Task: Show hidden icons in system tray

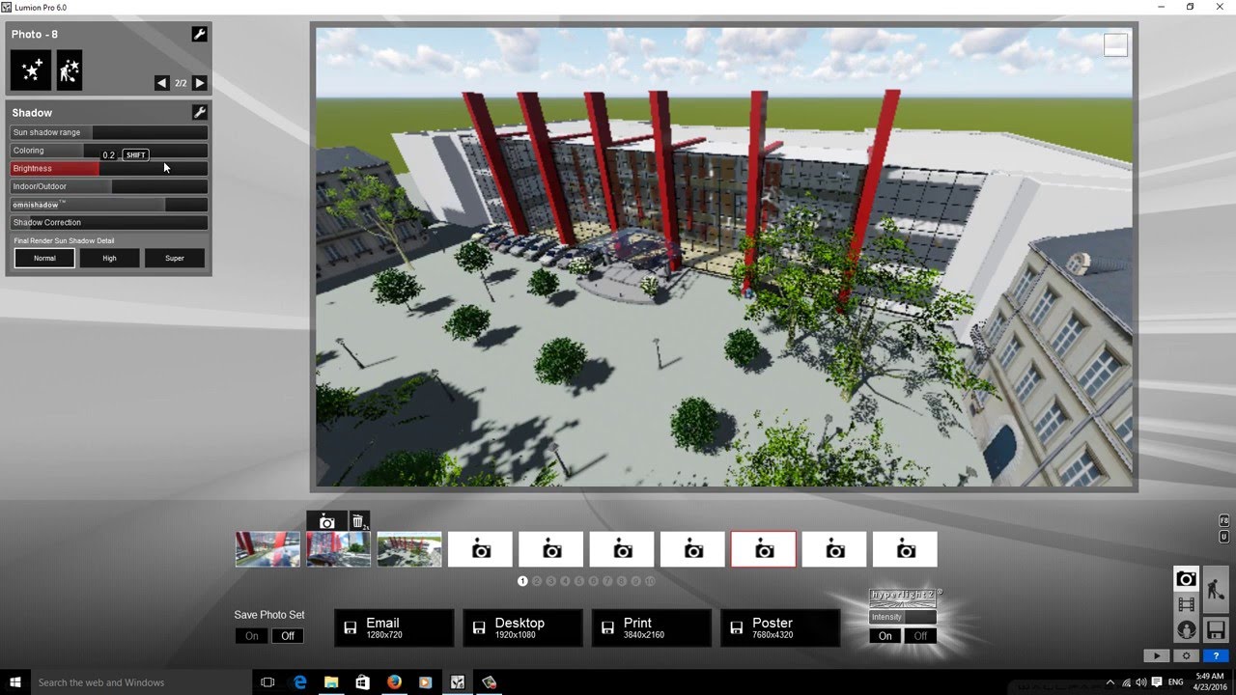Action: pyautogui.click(x=1110, y=682)
